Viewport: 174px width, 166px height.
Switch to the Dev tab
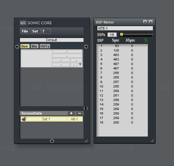[25, 46]
